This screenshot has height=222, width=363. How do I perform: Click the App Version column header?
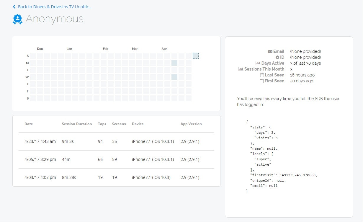coord(191,124)
